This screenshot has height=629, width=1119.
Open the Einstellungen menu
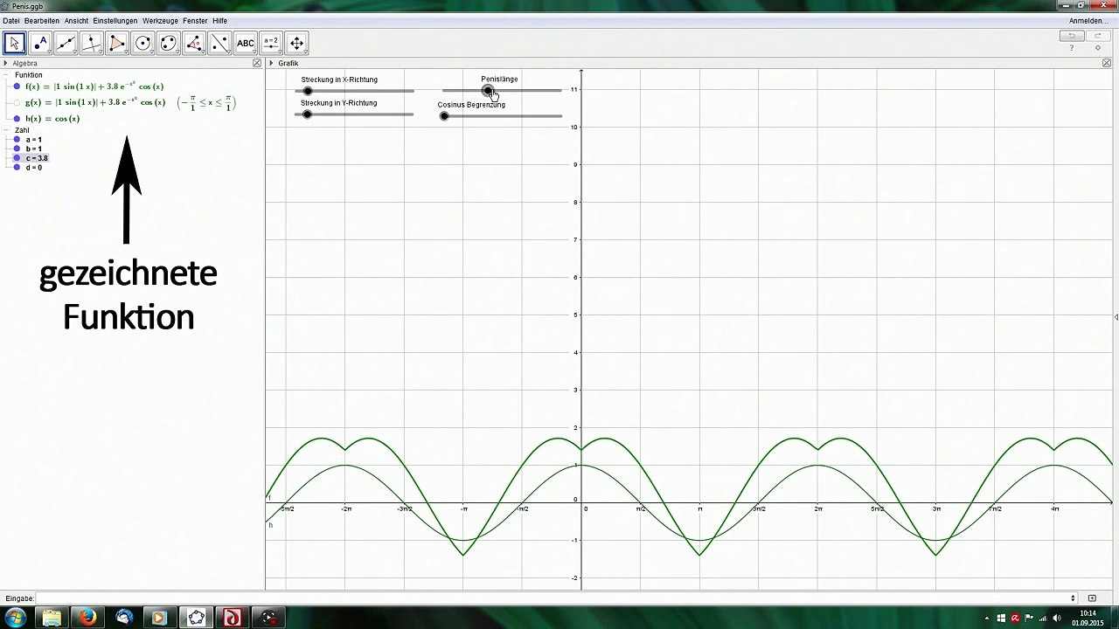(115, 21)
